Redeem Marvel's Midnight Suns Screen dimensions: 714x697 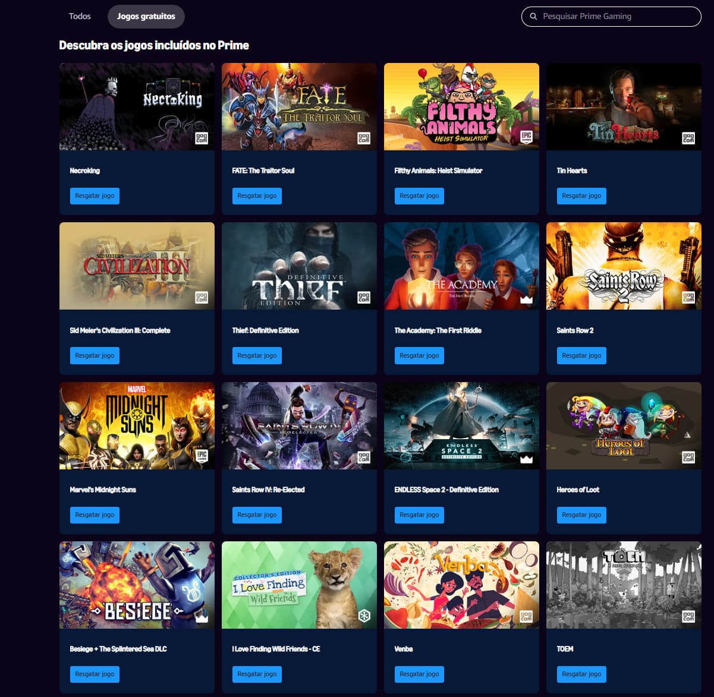(95, 515)
